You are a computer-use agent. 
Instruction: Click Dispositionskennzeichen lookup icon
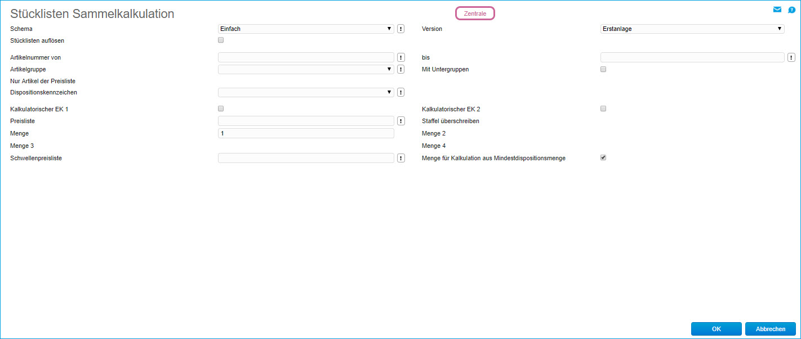point(401,92)
